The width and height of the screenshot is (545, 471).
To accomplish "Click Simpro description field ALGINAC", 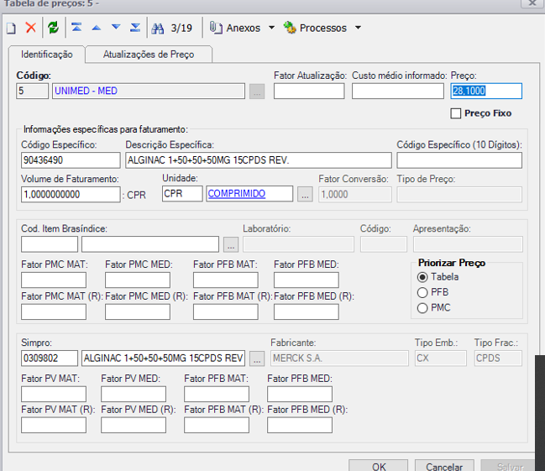I will (x=164, y=358).
